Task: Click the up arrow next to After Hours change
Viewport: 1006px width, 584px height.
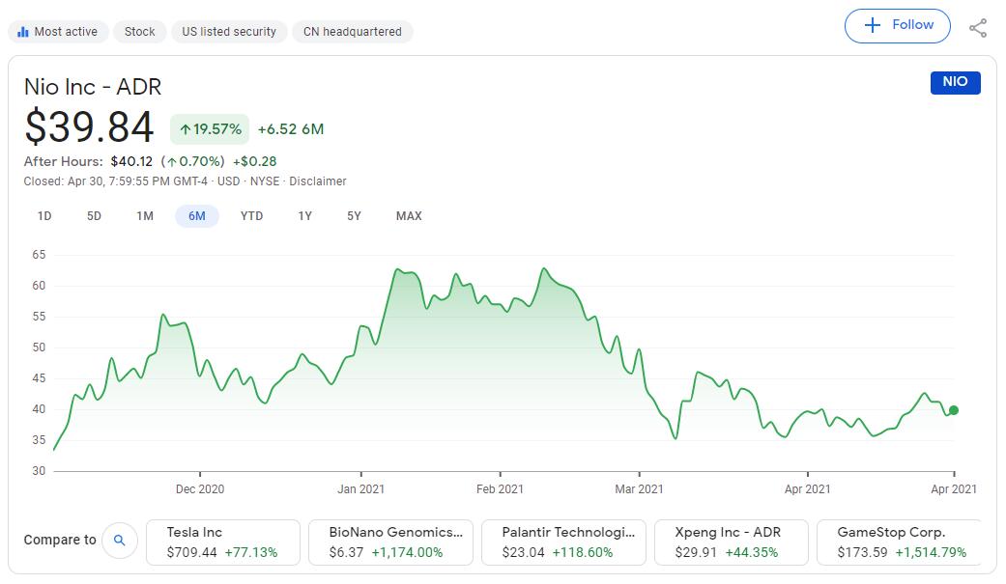Action: (x=174, y=161)
